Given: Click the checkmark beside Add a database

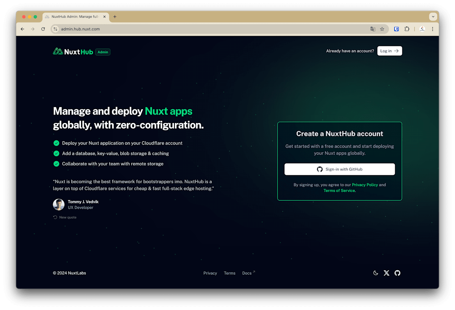Looking at the screenshot, I should click(x=56, y=153).
